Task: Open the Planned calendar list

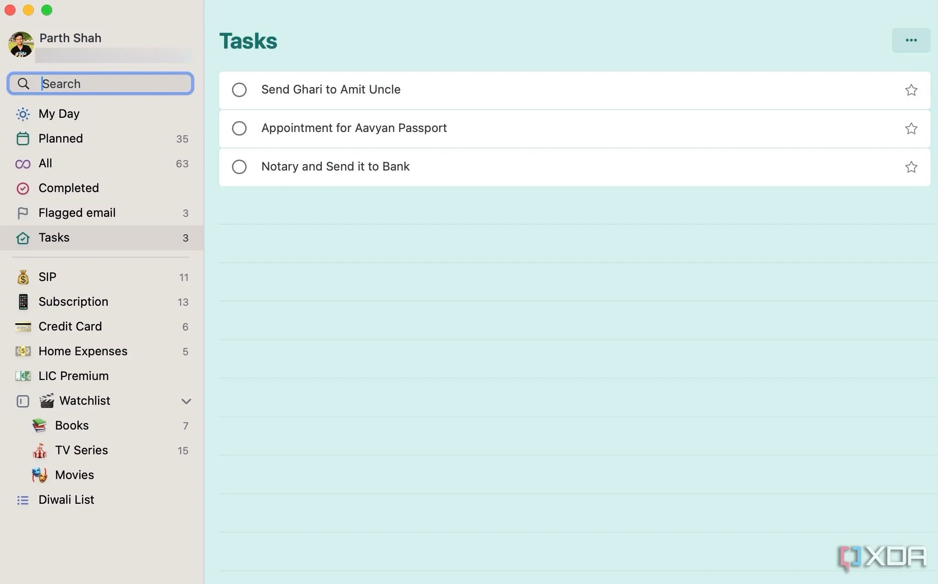Action: [x=23, y=138]
